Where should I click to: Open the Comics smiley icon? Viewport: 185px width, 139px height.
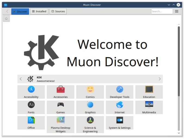[90, 89]
